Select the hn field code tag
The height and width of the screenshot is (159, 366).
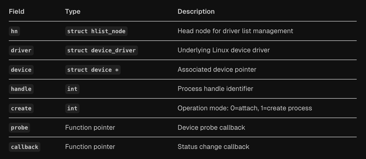point(14,31)
